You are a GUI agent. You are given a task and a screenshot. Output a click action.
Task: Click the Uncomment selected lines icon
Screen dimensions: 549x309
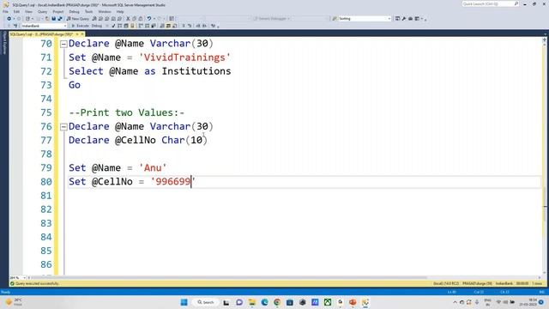click(190, 26)
